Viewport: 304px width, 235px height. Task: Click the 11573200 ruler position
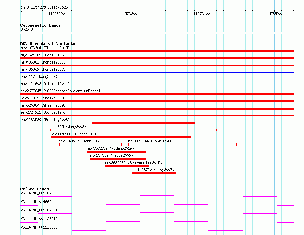56,14
